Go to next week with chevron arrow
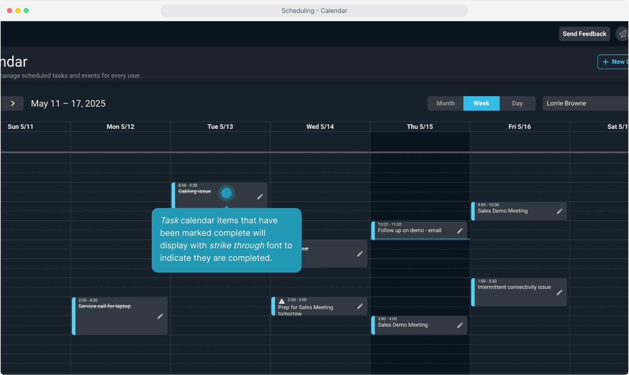 click(13, 103)
